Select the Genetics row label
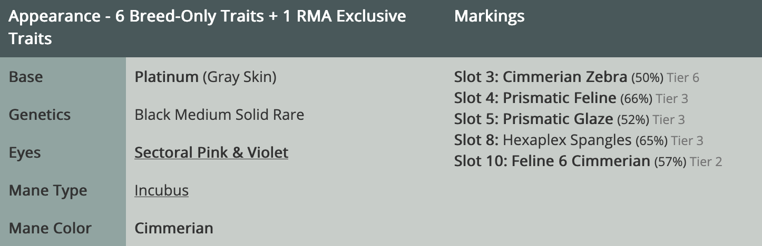 click(x=40, y=115)
